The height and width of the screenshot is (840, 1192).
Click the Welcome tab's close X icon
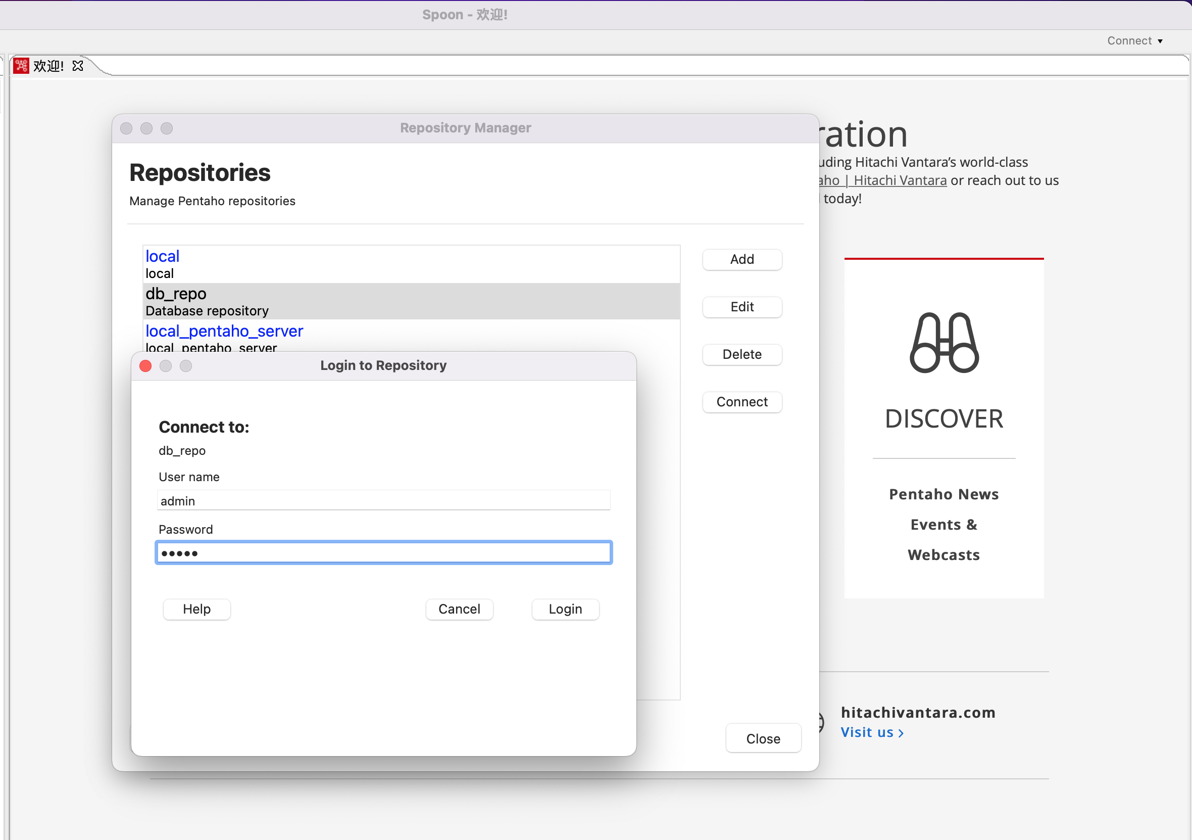(x=78, y=66)
